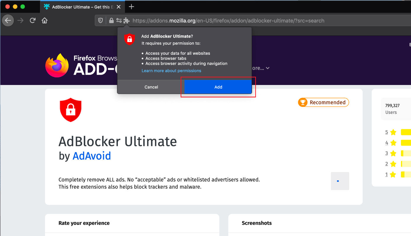Click the extension puzzle-piece icon in address bar
This screenshot has width=411, height=236.
click(126, 20)
